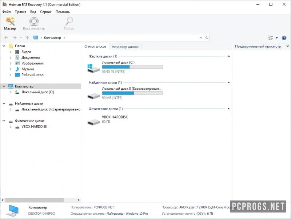Select Компьютер breadcrumb in address bar
Image resolution: width=291 pixels, height=219 pixels.
click(52, 38)
